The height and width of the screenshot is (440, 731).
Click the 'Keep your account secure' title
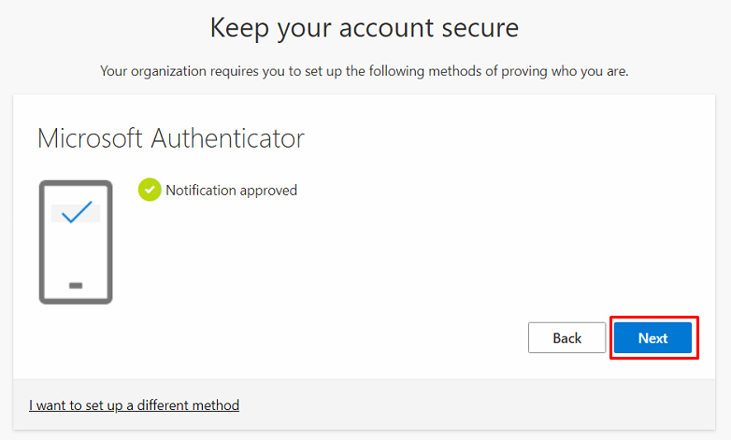pos(365,28)
